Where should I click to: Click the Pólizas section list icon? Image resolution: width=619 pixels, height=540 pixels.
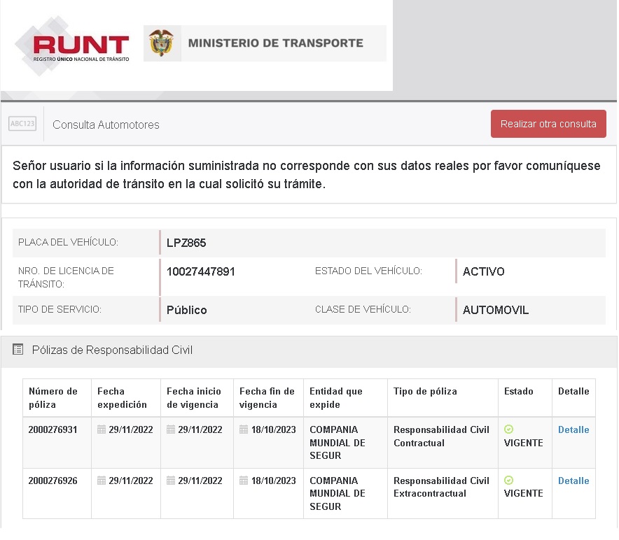click(x=18, y=350)
